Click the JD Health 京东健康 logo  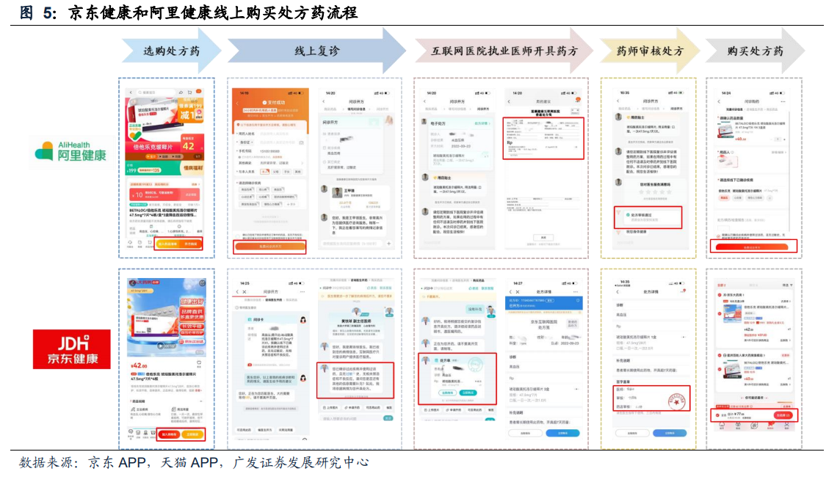pos(72,349)
